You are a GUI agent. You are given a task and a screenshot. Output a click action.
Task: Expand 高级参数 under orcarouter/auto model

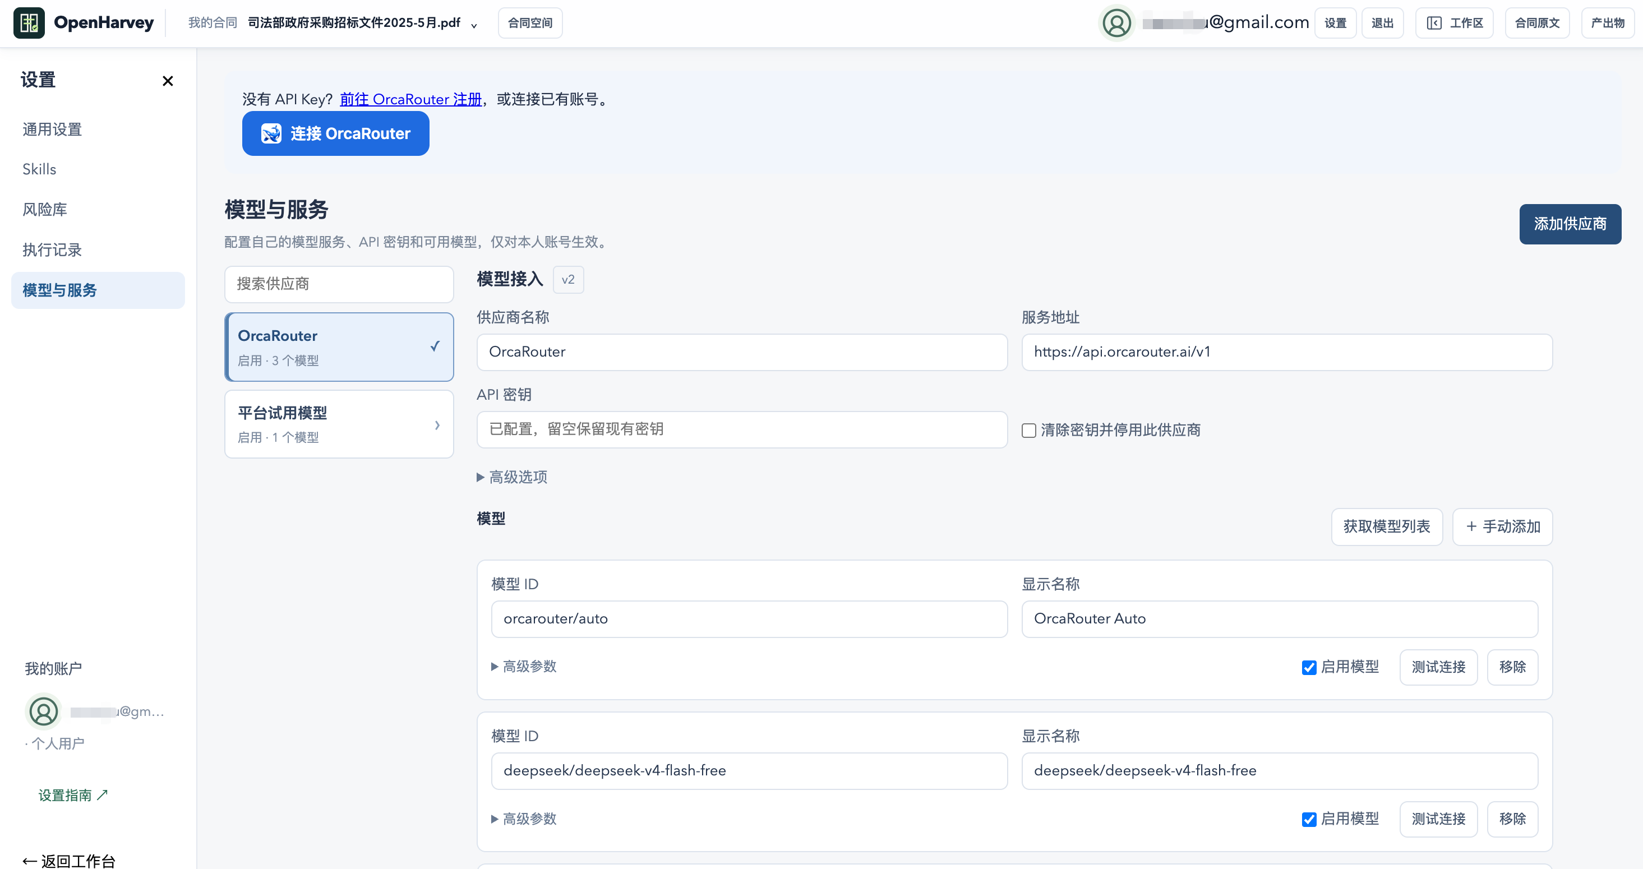pos(524,667)
